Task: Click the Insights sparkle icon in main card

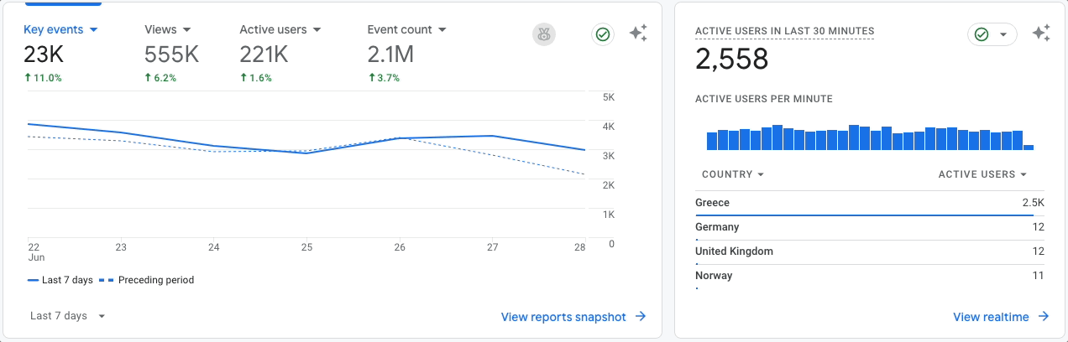Action: coord(638,34)
